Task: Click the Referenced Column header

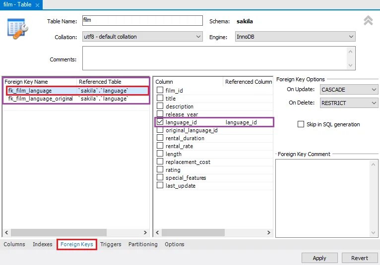Action: [x=249, y=82]
